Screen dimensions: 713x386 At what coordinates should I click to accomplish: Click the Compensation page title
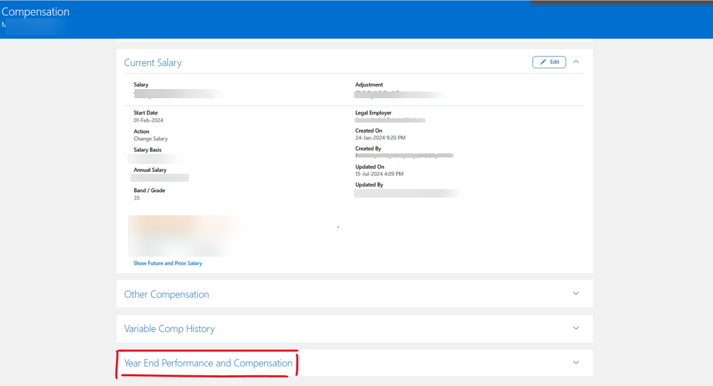(35, 11)
